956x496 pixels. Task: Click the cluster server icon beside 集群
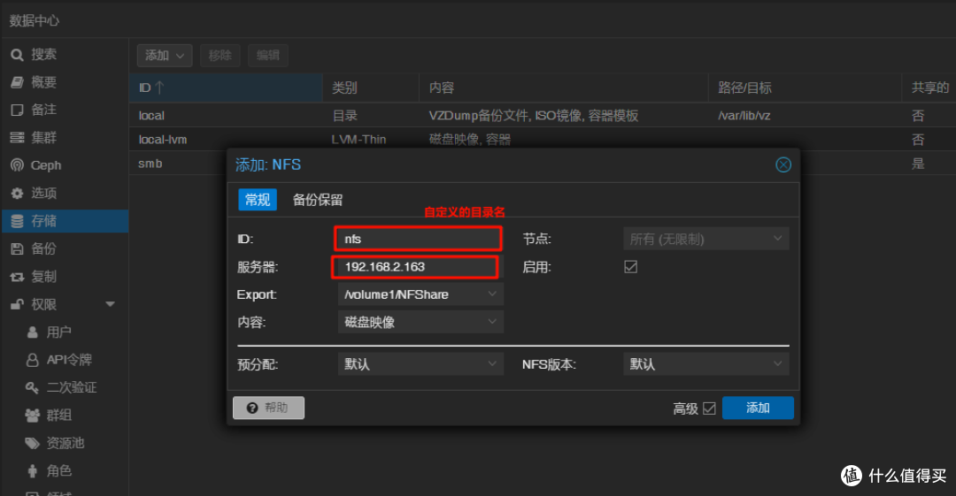(17, 138)
